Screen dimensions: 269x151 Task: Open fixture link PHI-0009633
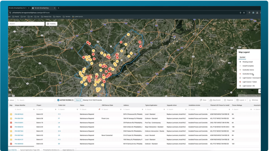click(x=19, y=114)
